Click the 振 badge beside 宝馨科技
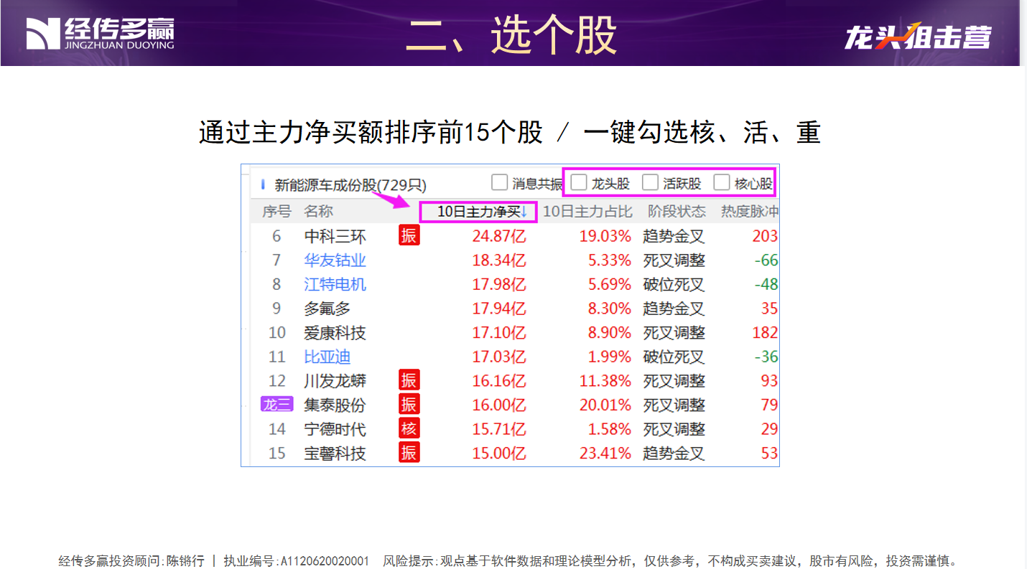Viewport: 1027px width, 569px height. pos(409,453)
